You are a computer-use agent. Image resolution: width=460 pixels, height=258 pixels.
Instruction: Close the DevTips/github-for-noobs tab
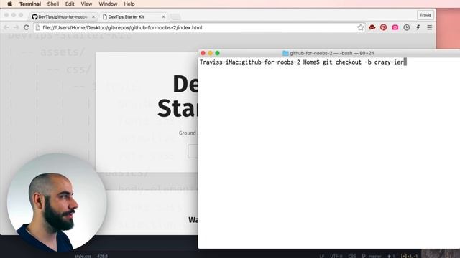pos(93,16)
